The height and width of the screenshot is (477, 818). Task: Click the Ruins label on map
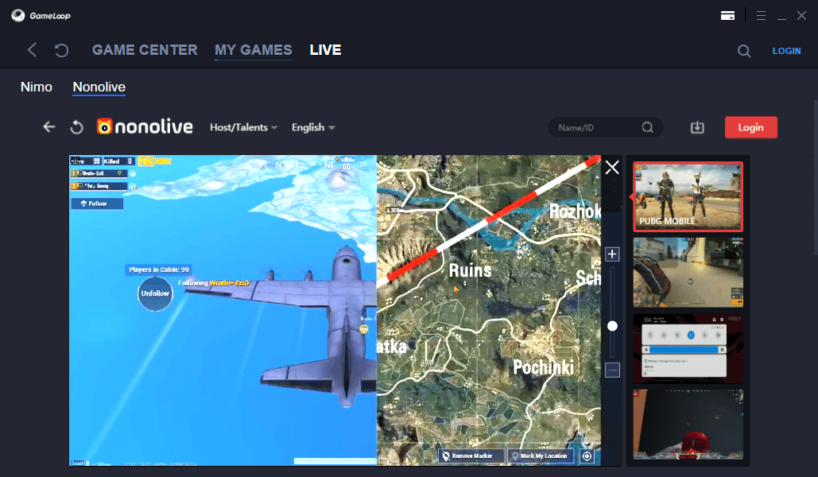470,270
